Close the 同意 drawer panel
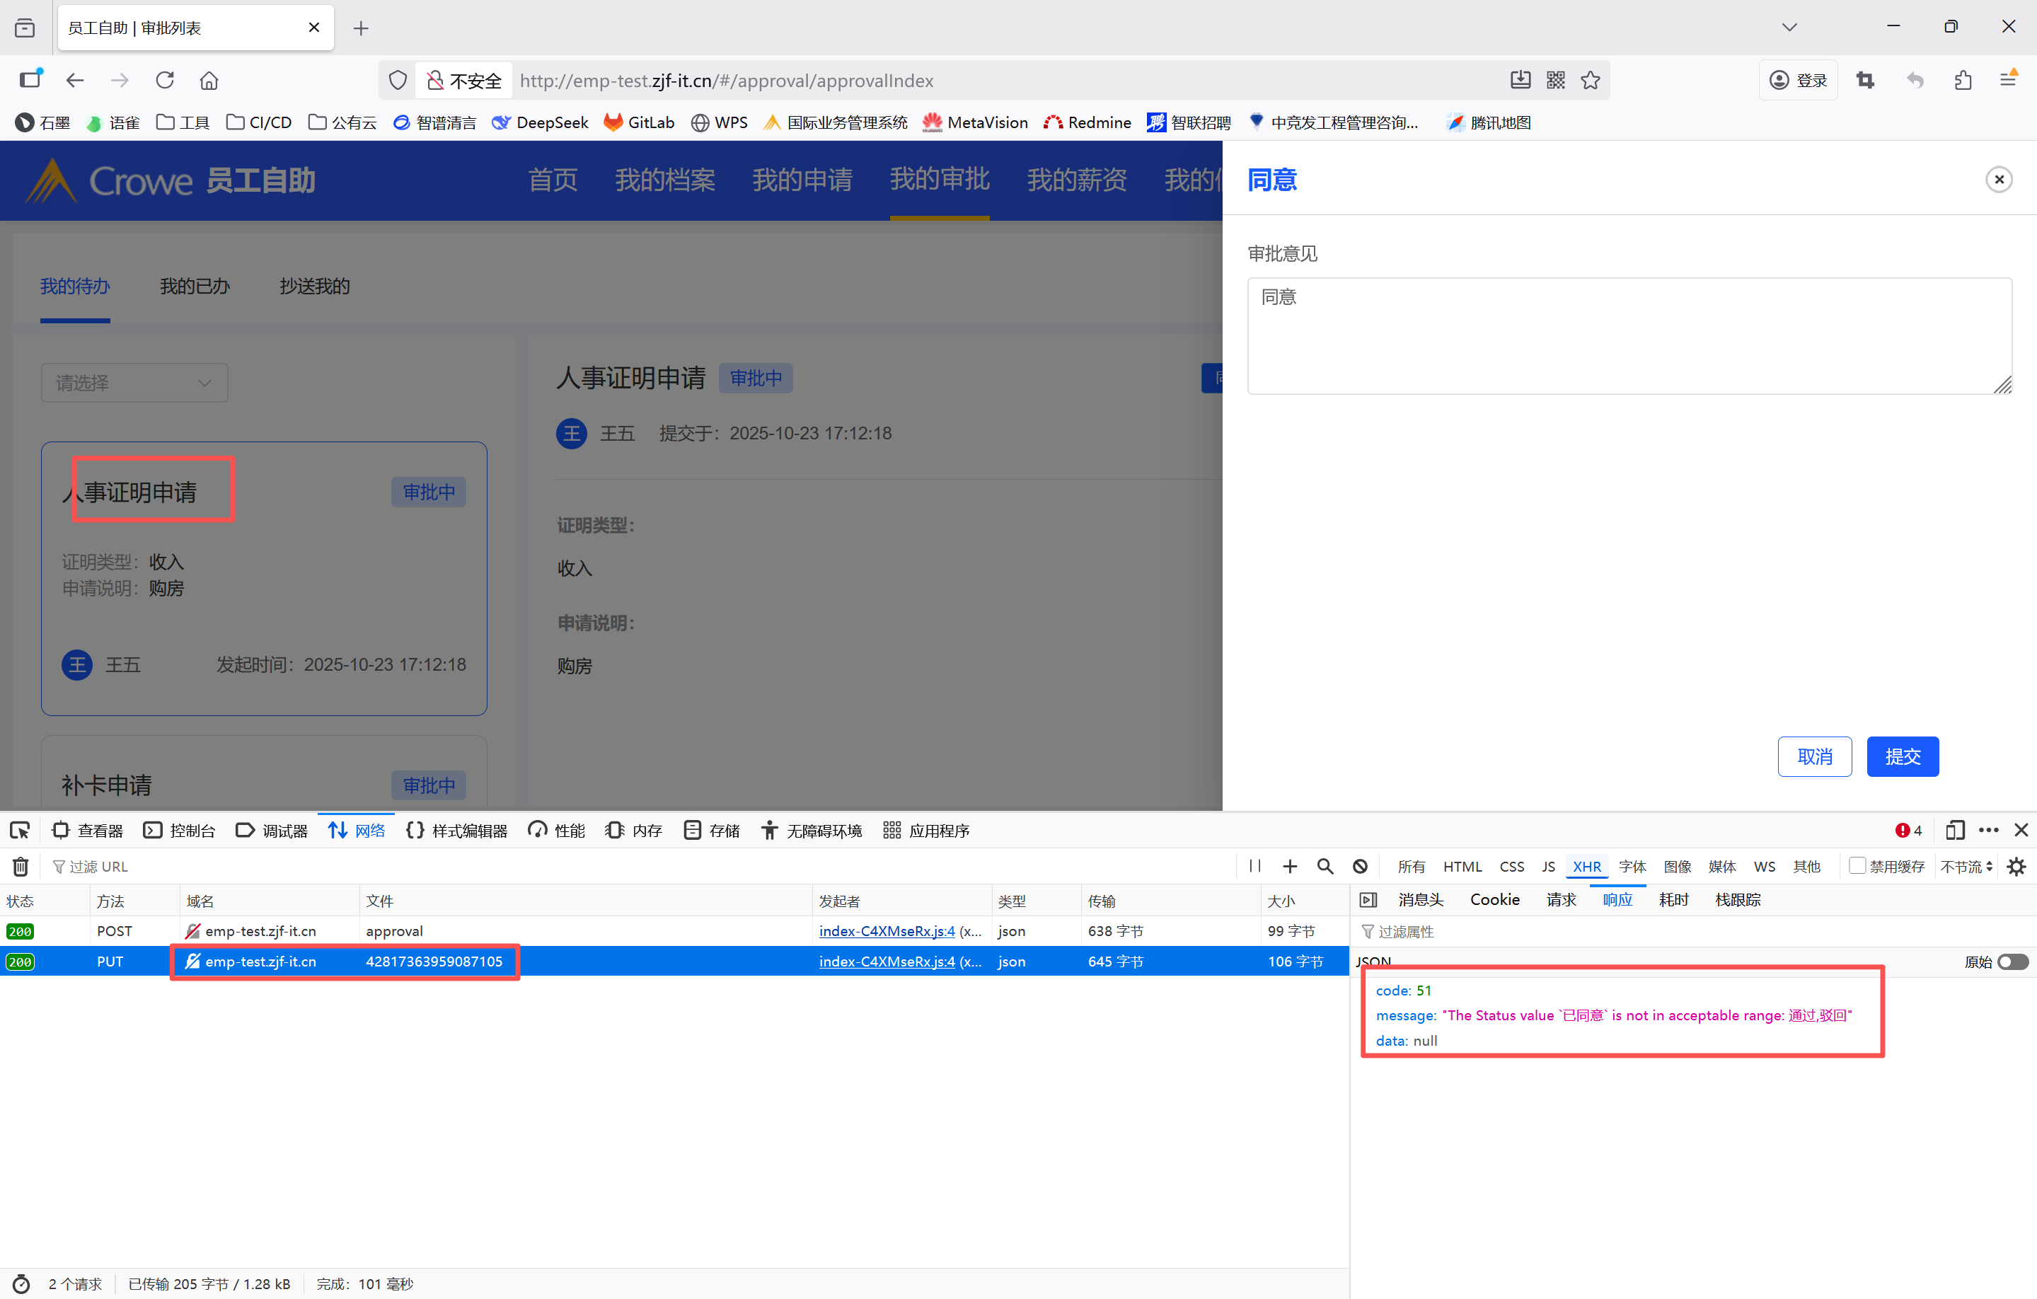This screenshot has height=1299, width=2037. pyautogui.click(x=1999, y=179)
